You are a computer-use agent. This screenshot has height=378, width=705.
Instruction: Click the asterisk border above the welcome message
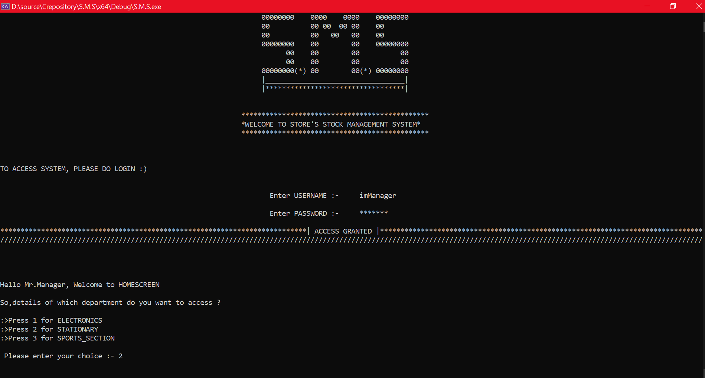coord(334,114)
